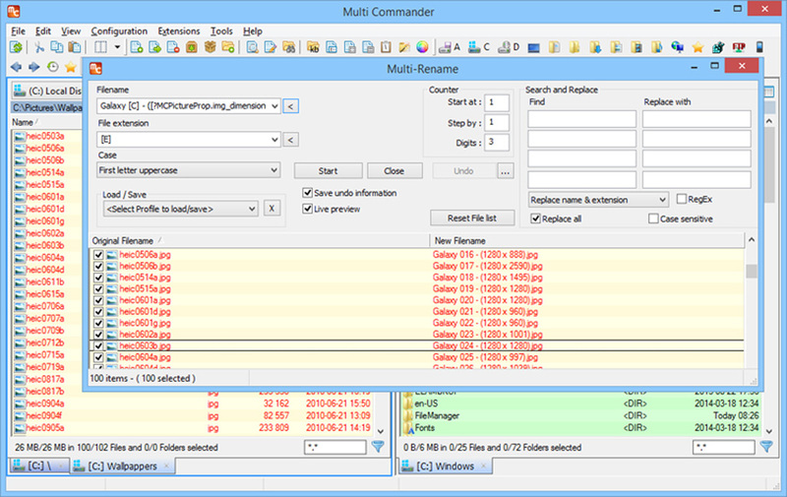The width and height of the screenshot is (787, 497).
Task: Click the Reset File list button
Action: 472,217
